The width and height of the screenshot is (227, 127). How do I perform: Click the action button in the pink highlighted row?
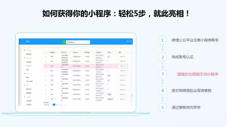(123, 66)
